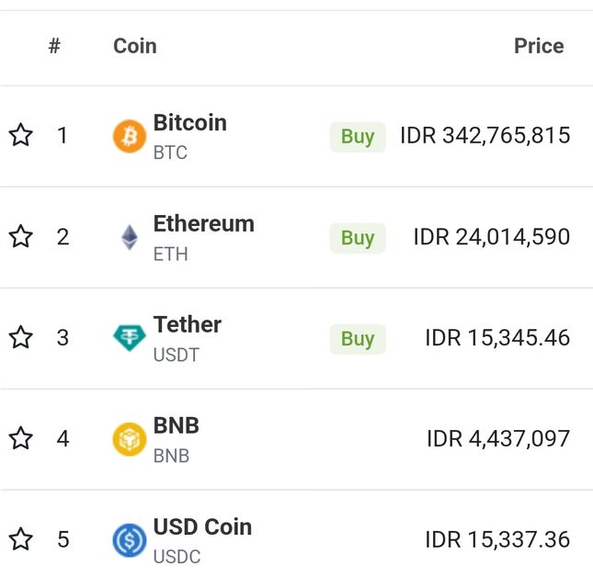Mark USD Coin as favorite
Image resolution: width=593 pixels, height=588 pixels.
(21, 540)
